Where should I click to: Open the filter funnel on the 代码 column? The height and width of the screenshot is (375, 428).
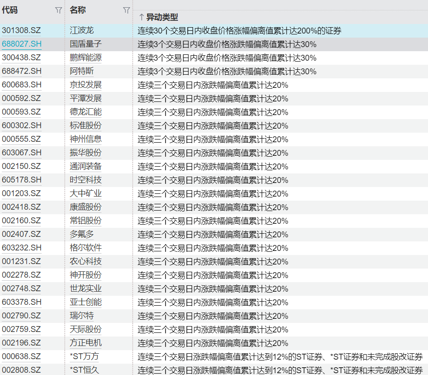[x=58, y=10]
